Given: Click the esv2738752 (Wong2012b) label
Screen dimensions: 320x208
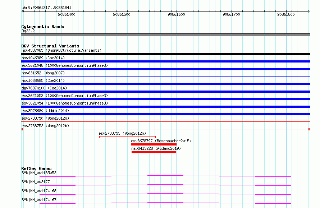Looking at the screenshot, I should pyautogui.click(x=45, y=126).
